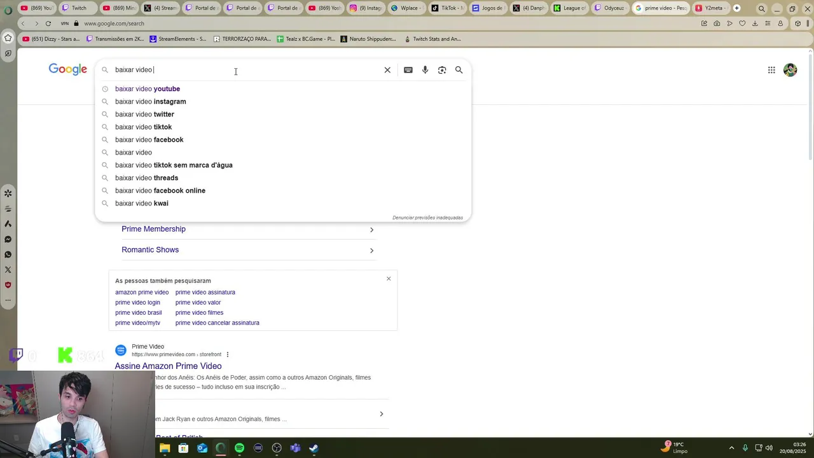
Task: Open related search 'amazon prime video'
Action: 142,293
